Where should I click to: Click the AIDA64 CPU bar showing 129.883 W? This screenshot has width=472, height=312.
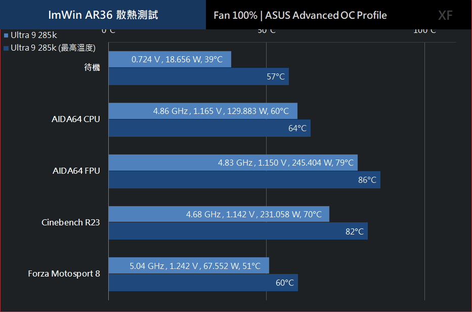tap(203, 111)
